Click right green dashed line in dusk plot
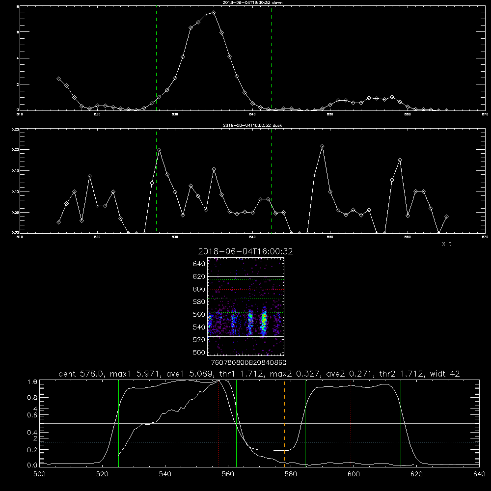The height and width of the screenshot is (491, 491). pyautogui.click(x=271, y=181)
